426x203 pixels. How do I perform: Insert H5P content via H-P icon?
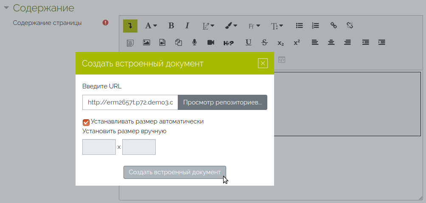[x=228, y=42]
